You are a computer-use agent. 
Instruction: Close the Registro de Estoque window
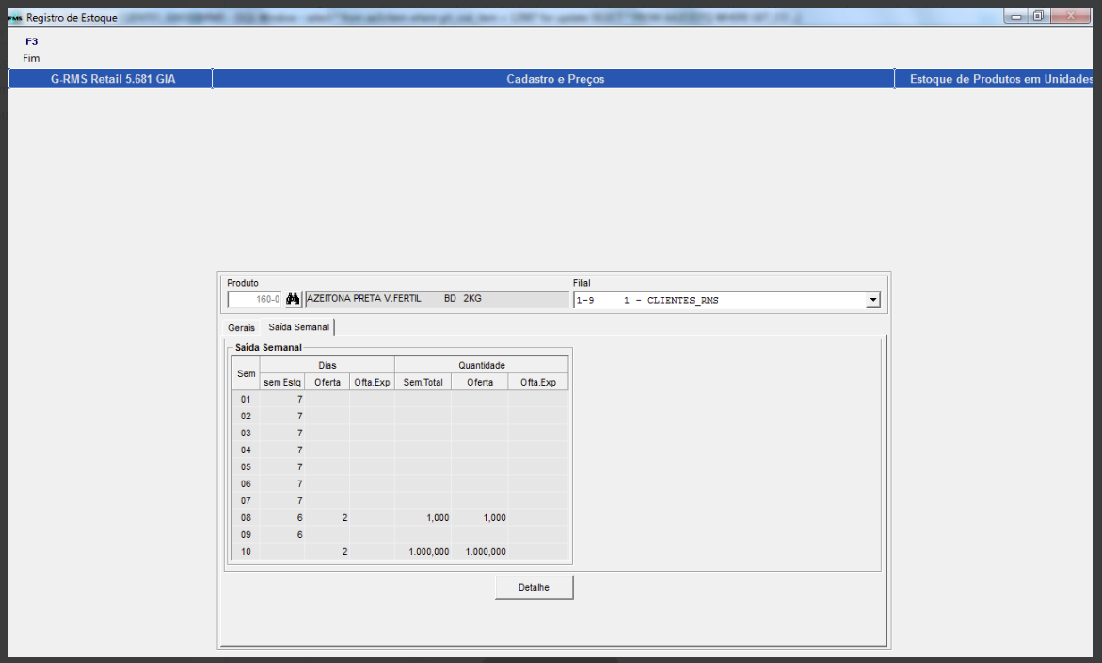pyautogui.click(x=1070, y=16)
